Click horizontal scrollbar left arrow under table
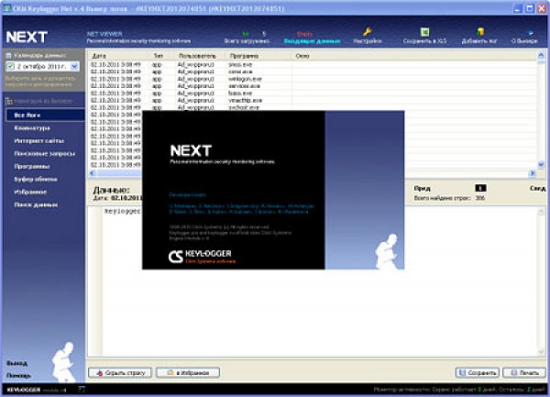This screenshot has width=550, height=397. tap(93, 173)
